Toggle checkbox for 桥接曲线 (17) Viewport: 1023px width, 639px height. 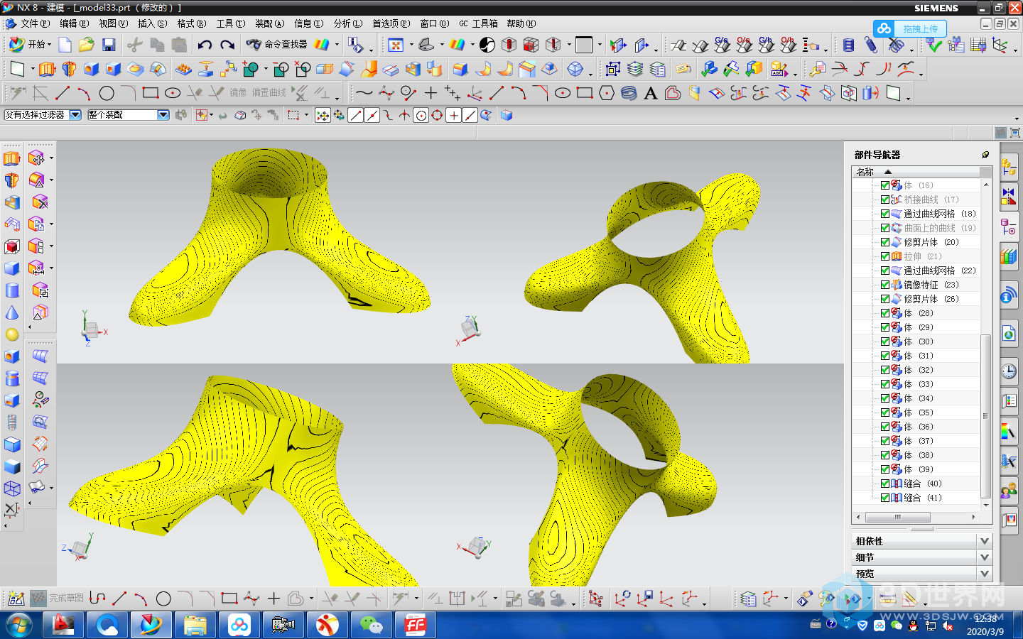click(885, 200)
